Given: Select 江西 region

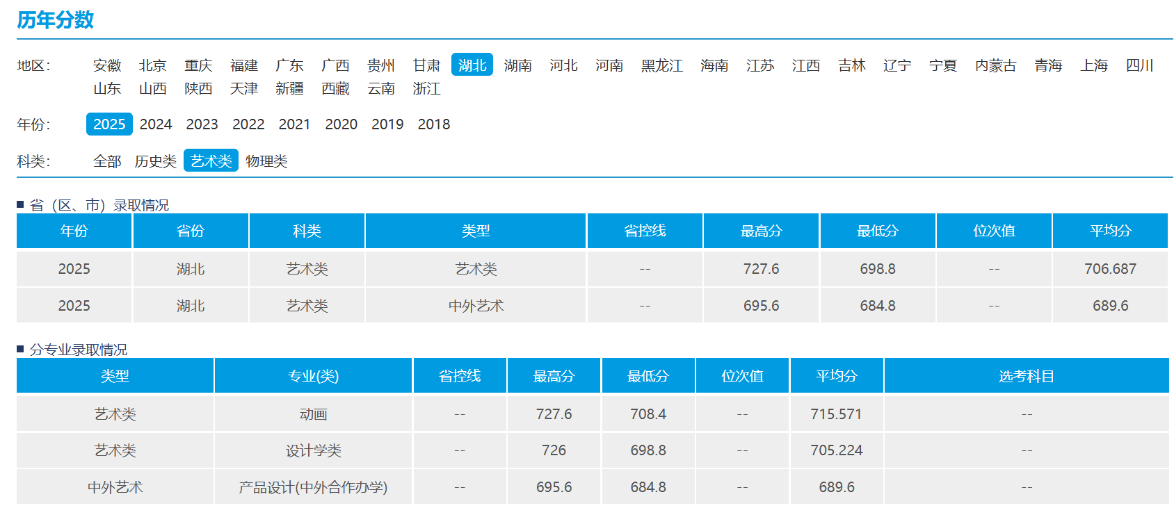Looking at the screenshot, I should [x=806, y=65].
